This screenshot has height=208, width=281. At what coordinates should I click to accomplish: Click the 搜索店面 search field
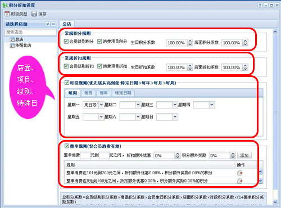click(x=30, y=32)
